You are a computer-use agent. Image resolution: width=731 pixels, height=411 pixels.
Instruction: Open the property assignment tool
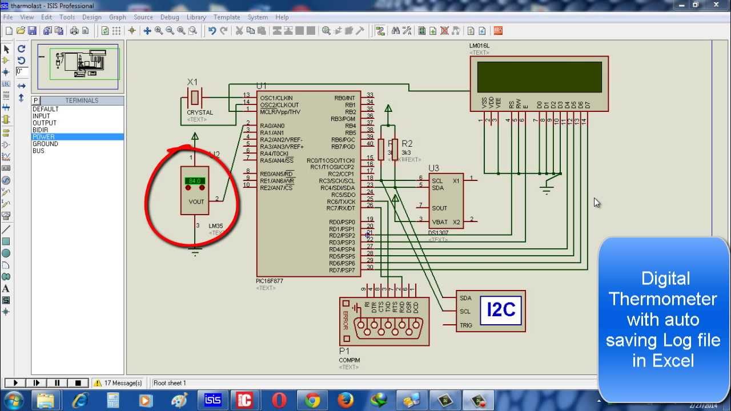[407, 31]
